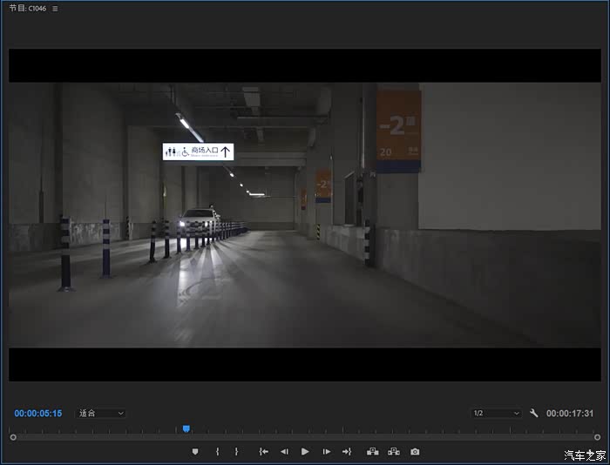Click the Lift button

(x=373, y=452)
